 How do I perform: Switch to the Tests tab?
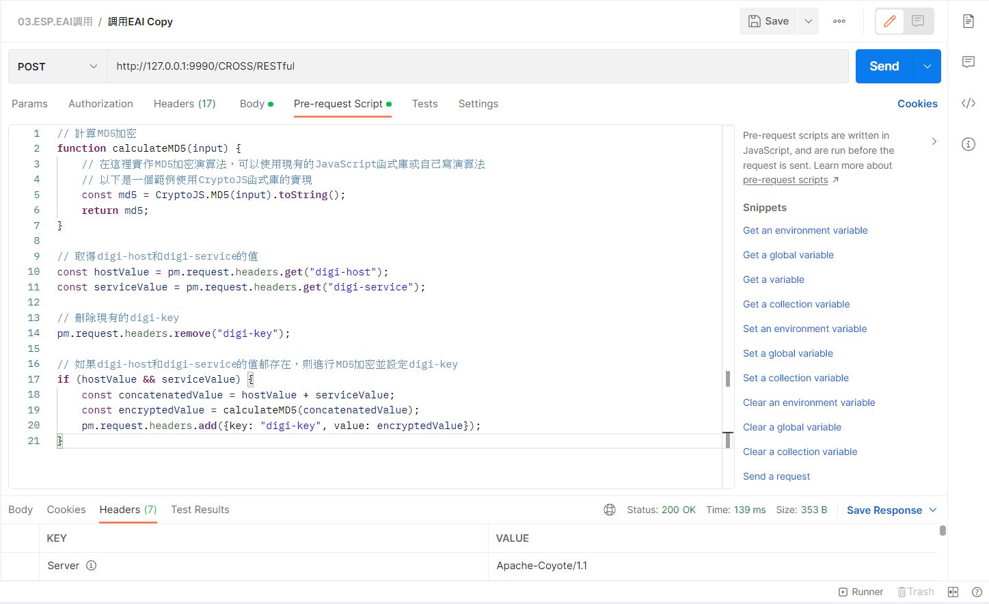click(424, 104)
